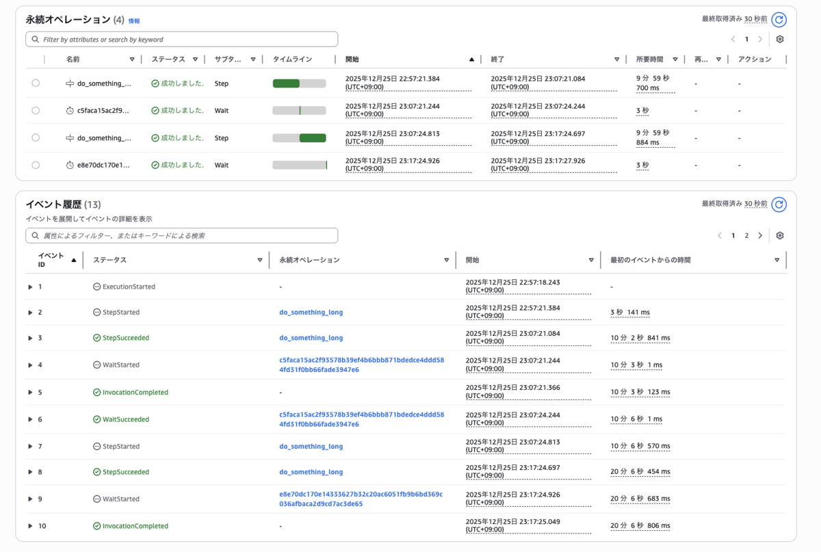Open do_something_long link in event 7
Image resolution: width=821 pixels, height=552 pixels.
pyautogui.click(x=311, y=446)
